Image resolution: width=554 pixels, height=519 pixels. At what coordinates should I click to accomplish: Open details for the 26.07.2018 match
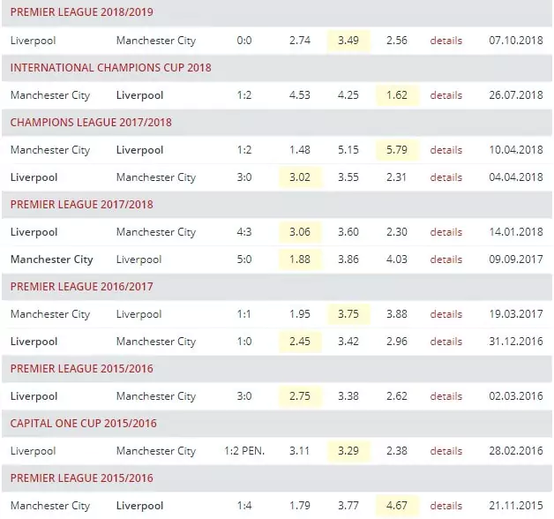[445, 95]
